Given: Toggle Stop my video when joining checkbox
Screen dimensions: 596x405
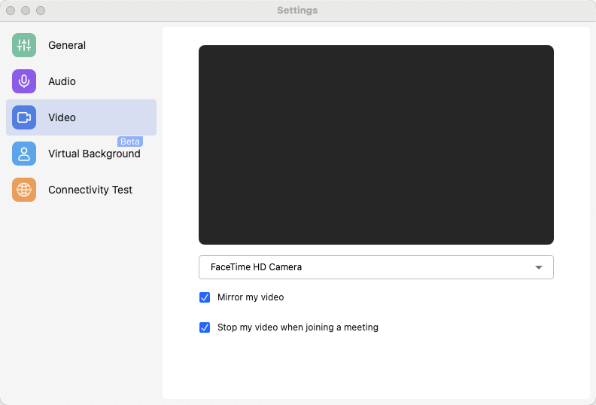Looking at the screenshot, I should [205, 327].
